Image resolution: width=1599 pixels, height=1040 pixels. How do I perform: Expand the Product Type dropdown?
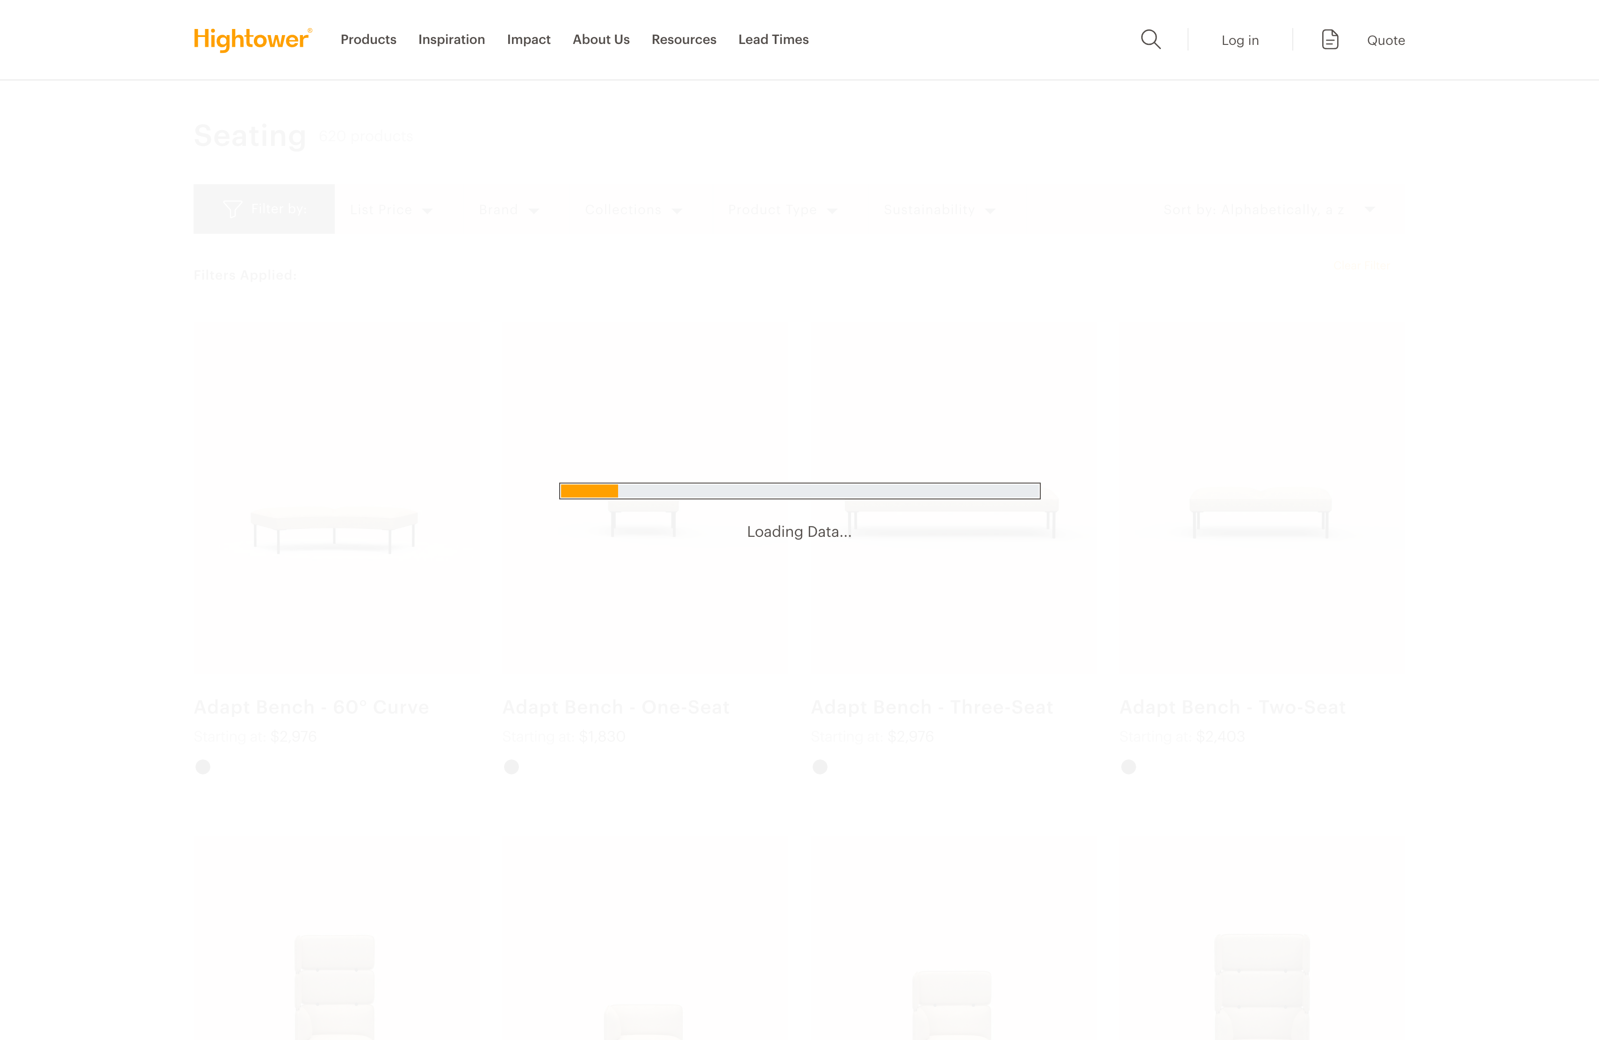(x=782, y=209)
